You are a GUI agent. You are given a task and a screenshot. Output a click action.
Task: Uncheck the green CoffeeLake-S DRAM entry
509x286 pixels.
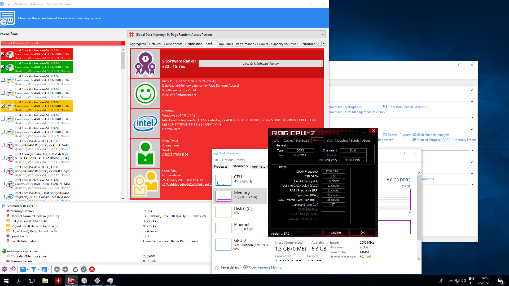pos(3,67)
